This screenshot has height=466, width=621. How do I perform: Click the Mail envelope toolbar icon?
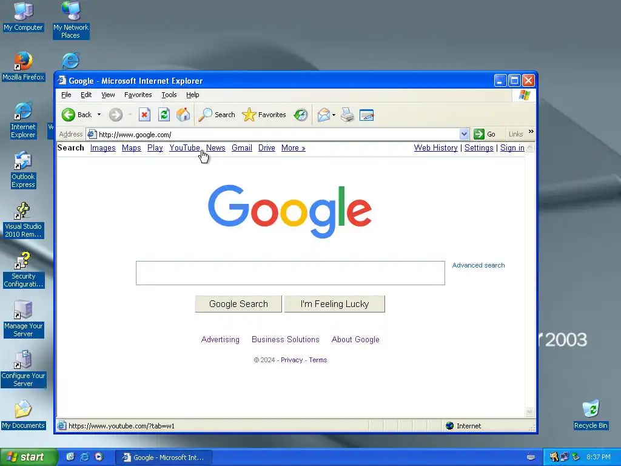point(324,115)
